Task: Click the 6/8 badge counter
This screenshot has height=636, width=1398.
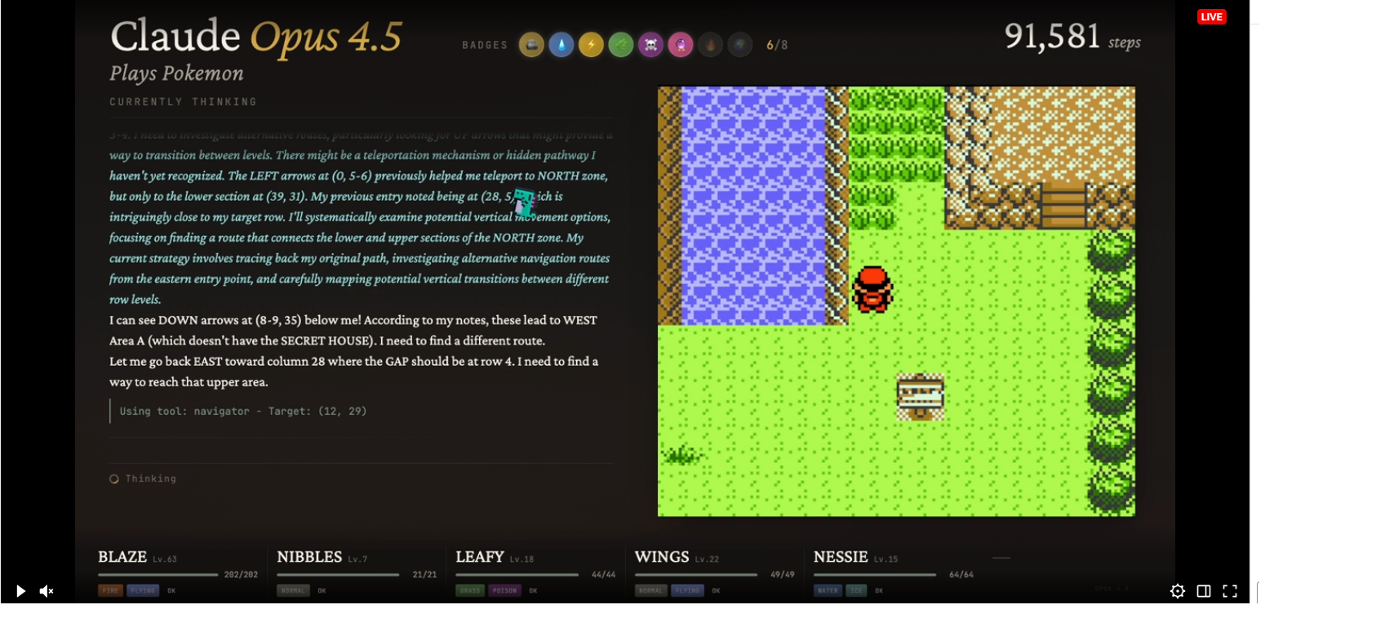Action: [777, 45]
